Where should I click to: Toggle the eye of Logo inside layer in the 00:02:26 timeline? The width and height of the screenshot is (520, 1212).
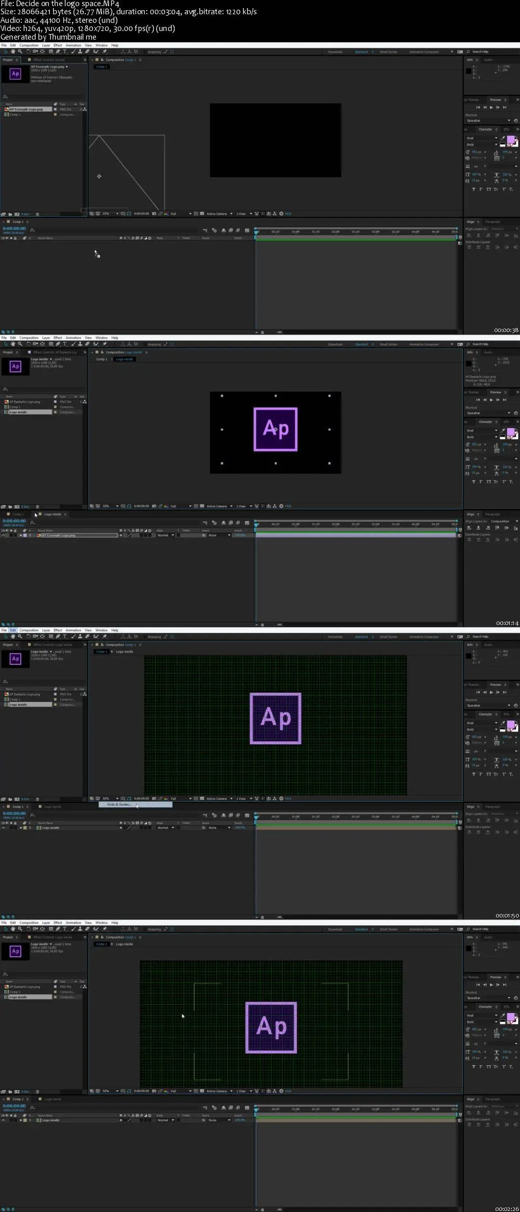(x=3, y=1120)
